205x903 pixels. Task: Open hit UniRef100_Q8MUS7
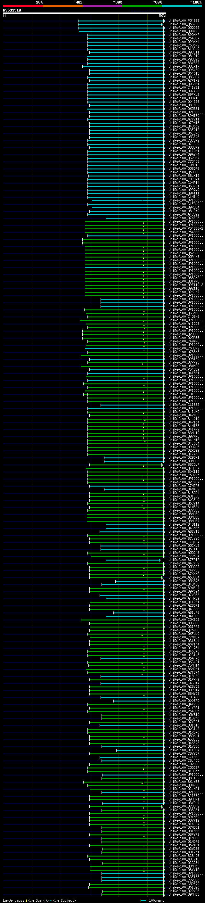coord(184,521)
